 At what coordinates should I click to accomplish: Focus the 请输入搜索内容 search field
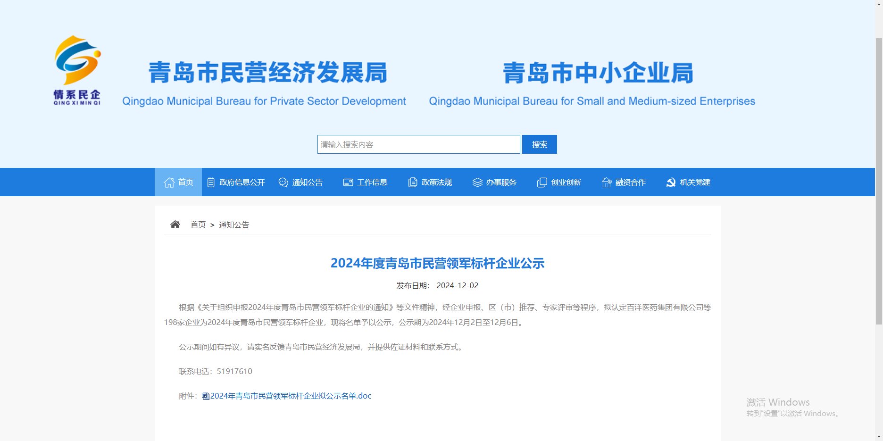click(x=418, y=144)
